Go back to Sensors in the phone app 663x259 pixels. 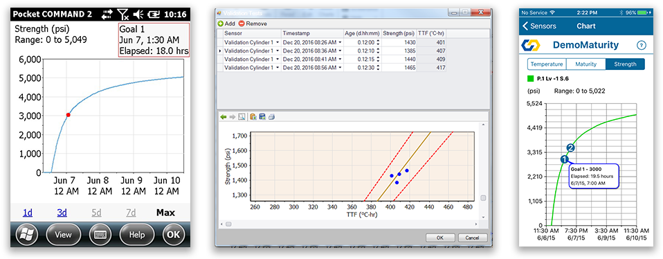tap(540, 26)
